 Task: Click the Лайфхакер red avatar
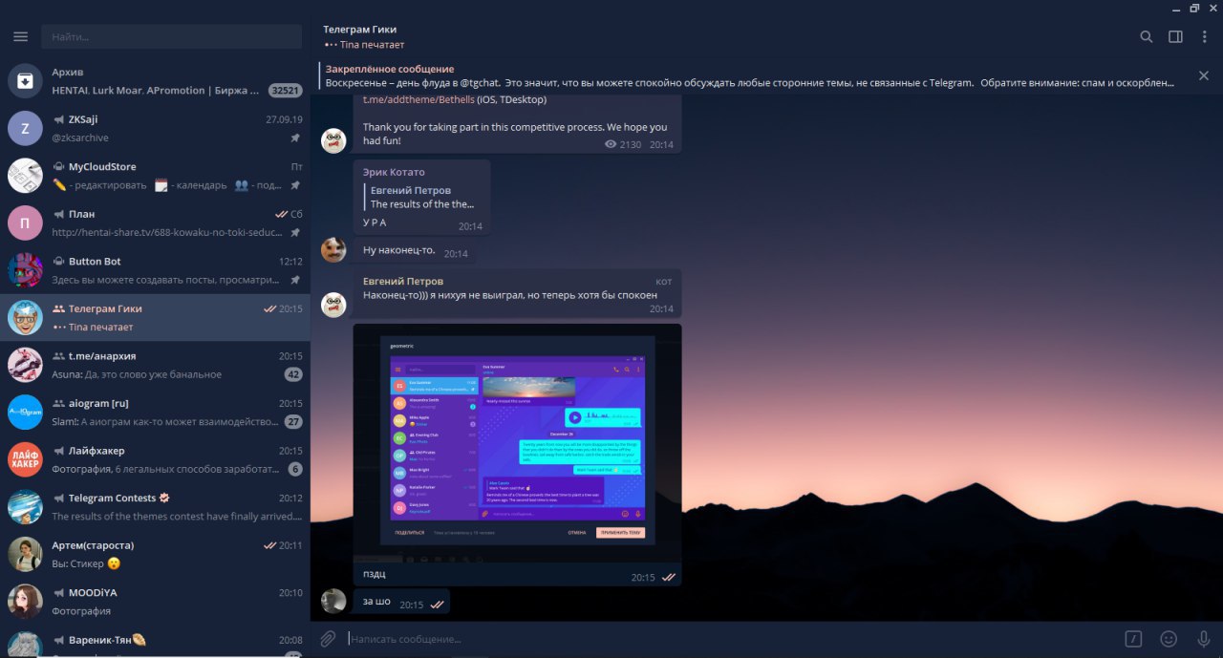tap(25, 459)
